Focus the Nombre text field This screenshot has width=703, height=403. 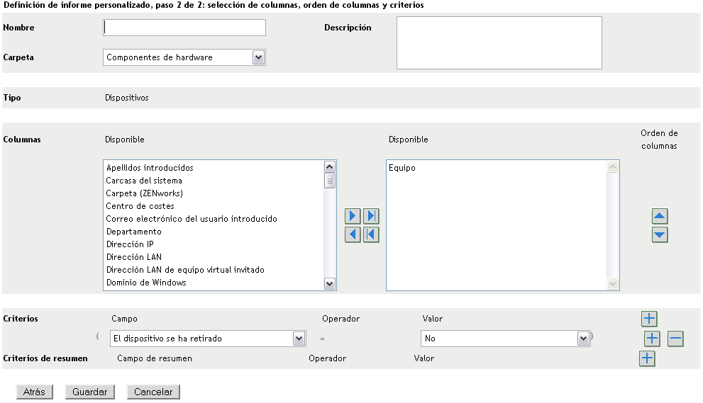point(184,28)
